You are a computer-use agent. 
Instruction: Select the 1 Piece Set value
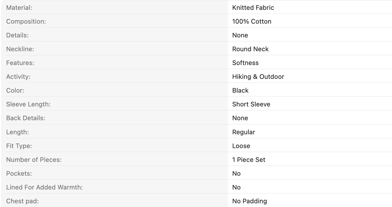[249, 159]
